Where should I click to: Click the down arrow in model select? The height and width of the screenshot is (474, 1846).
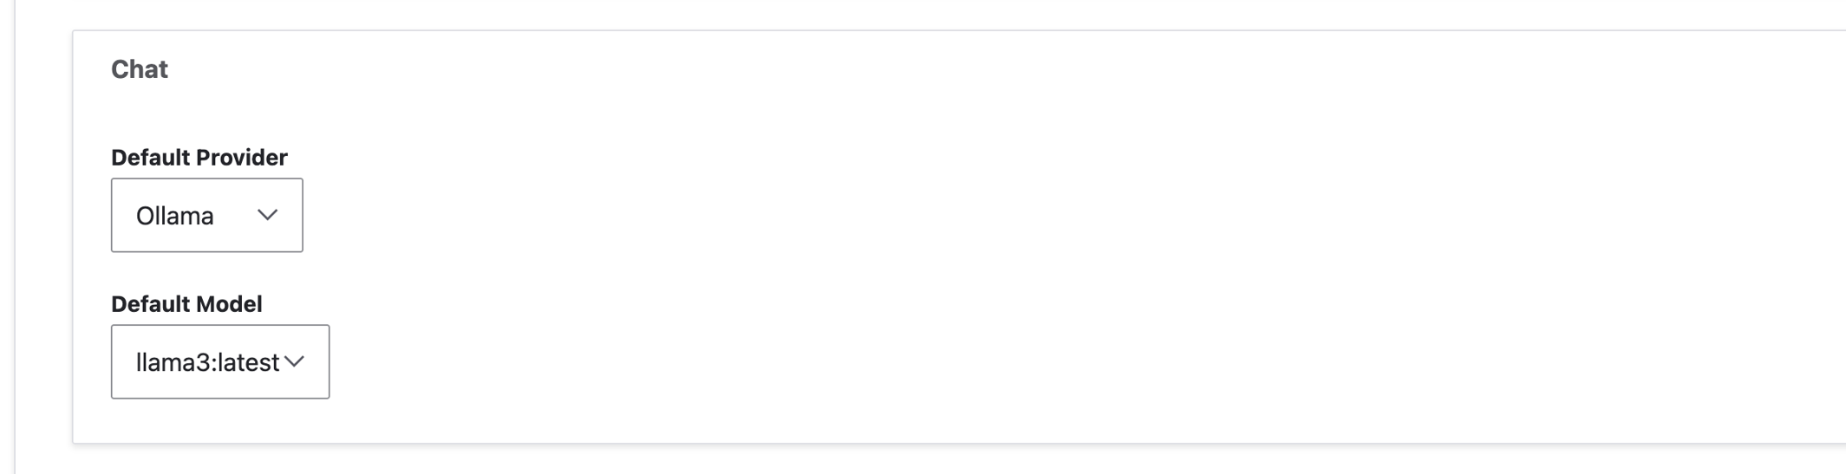(x=295, y=361)
